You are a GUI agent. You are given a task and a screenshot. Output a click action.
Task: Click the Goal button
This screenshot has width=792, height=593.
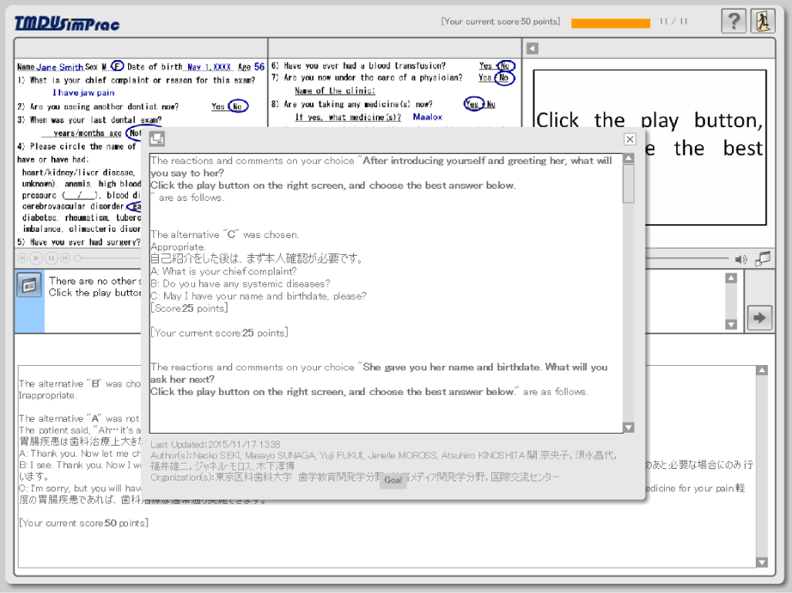click(x=393, y=480)
